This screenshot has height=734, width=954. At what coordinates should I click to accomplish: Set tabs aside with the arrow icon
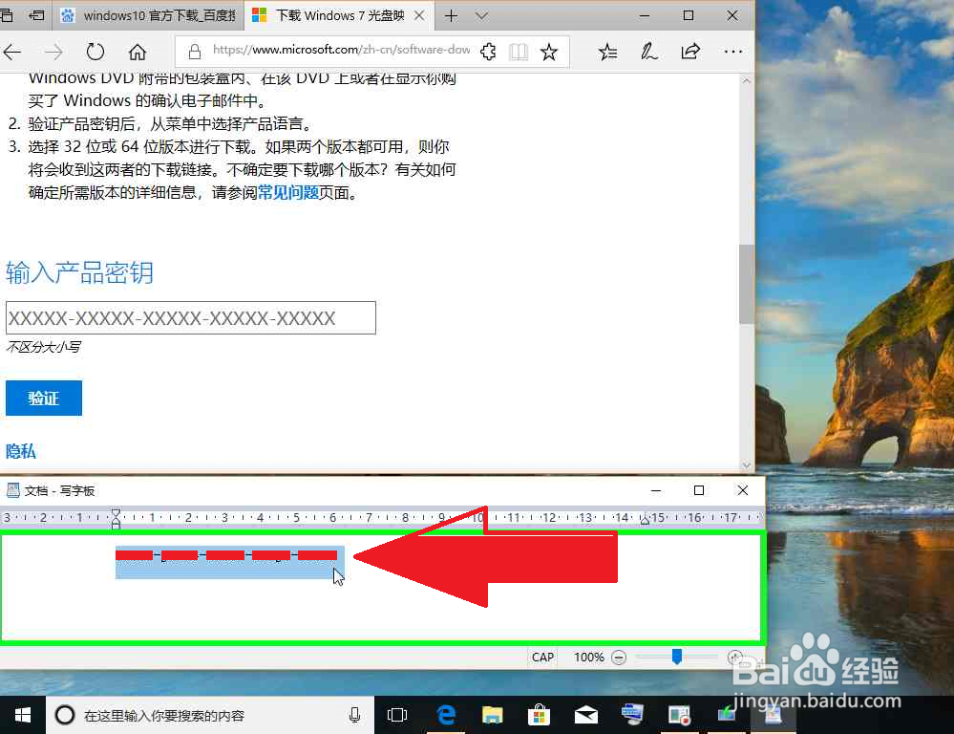tap(36, 15)
